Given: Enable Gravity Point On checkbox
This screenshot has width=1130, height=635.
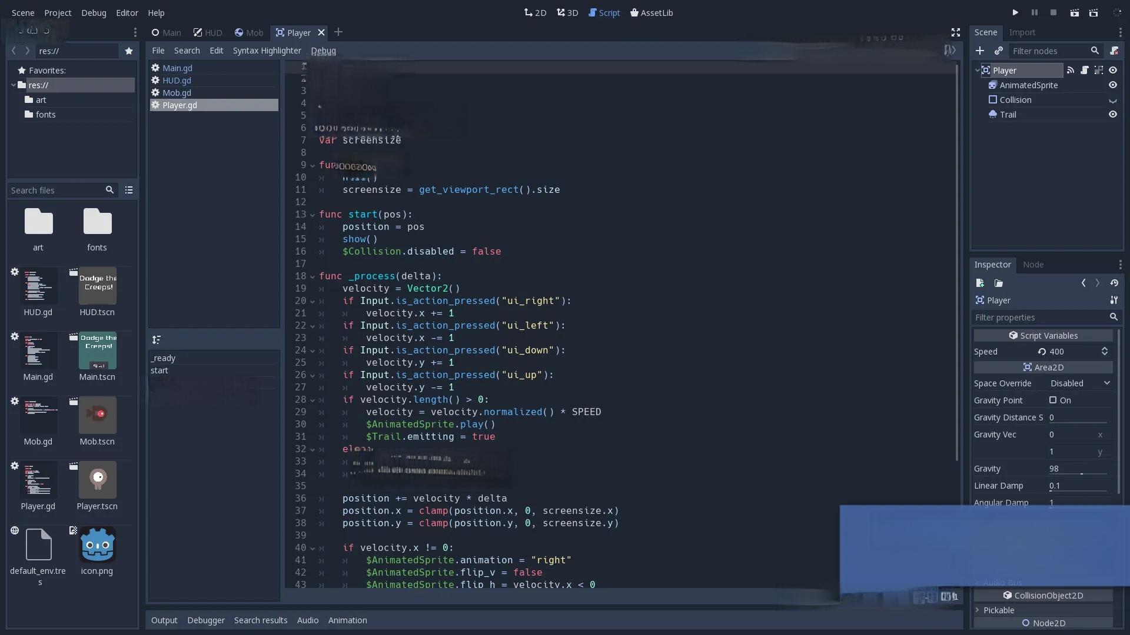Looking at the screenshot, I should point(1053,400).
